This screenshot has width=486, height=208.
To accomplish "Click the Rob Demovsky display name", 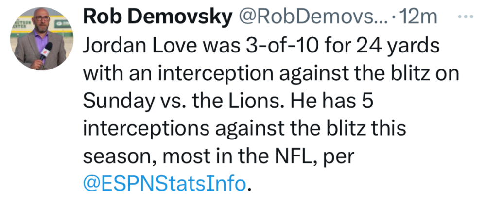I will (x=157, y=17).
